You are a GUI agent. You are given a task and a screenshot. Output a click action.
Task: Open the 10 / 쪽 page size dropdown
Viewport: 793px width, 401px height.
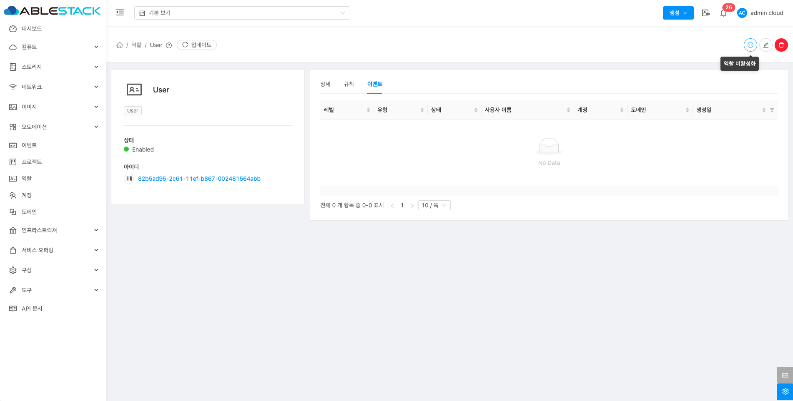pyautogui.click(x=434, y=205)
